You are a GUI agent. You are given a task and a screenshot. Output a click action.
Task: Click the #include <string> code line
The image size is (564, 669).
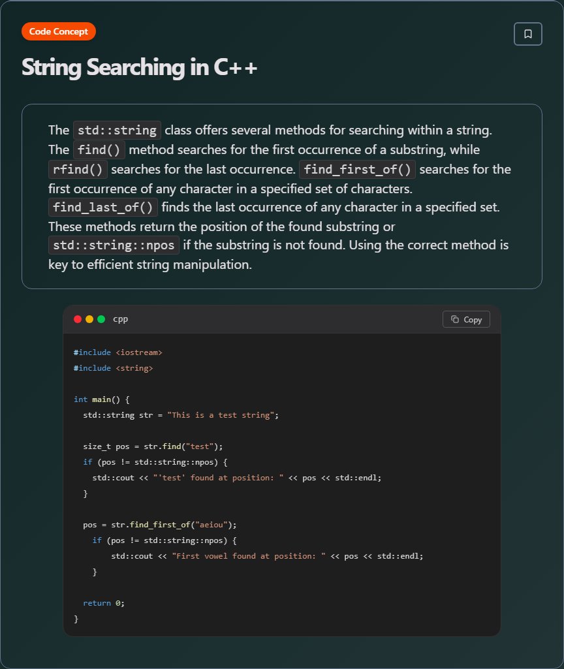pyautogui.click(x=113, y=368)
